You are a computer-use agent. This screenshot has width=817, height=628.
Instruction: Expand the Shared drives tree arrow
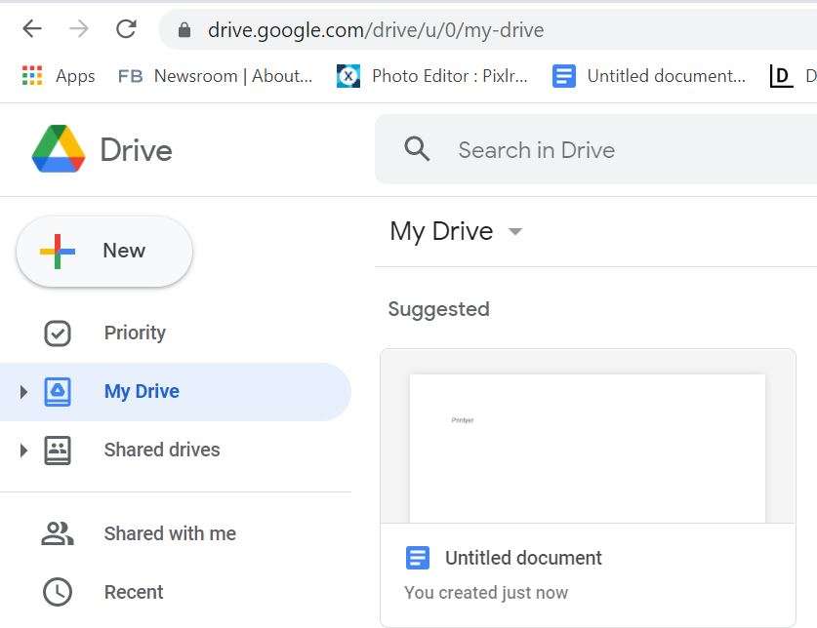[x=23, y=451]
